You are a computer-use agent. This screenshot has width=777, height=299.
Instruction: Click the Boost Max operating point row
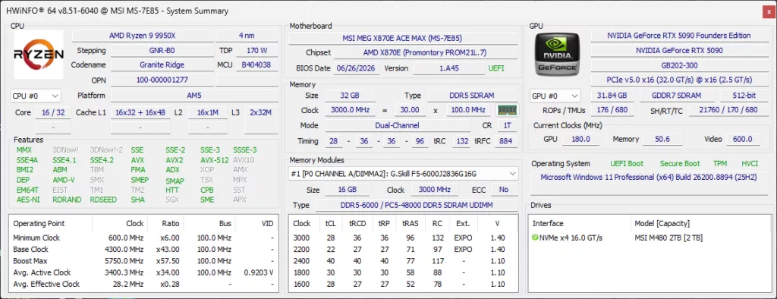(x=143, y=261)
